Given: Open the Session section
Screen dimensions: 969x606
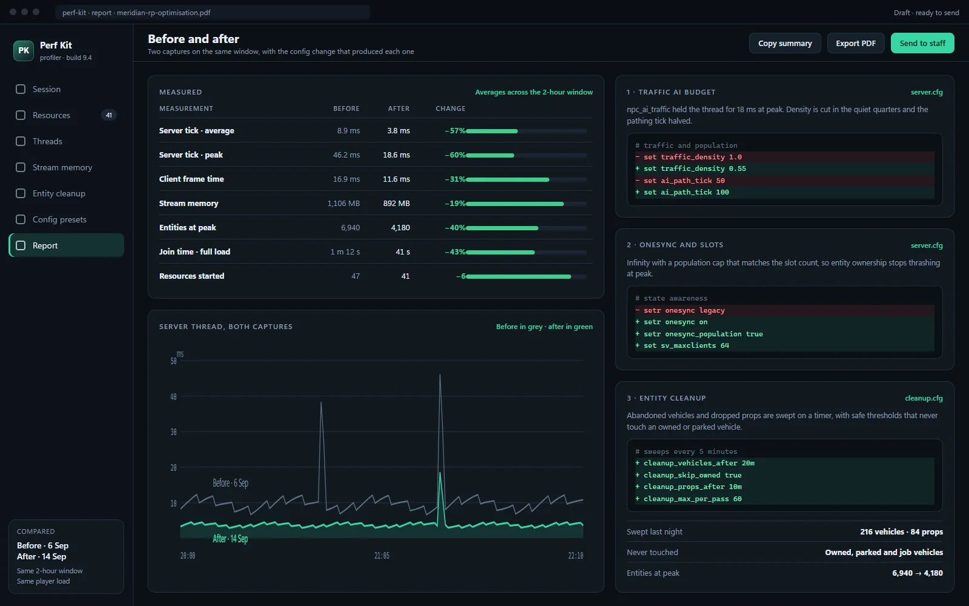Looking at the screenshot, I should (67, 89).
